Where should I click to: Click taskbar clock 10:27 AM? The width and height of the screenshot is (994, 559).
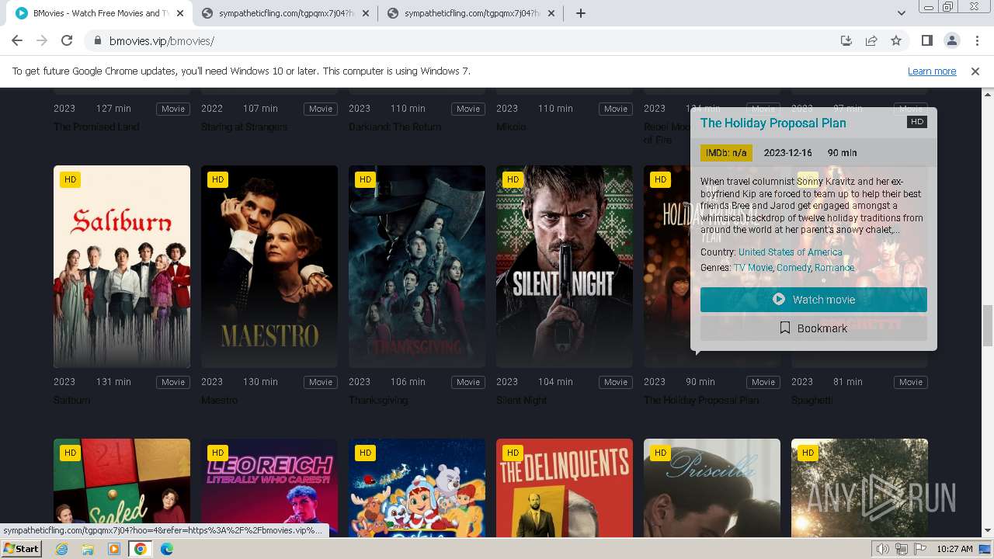[x=954, y=549]
